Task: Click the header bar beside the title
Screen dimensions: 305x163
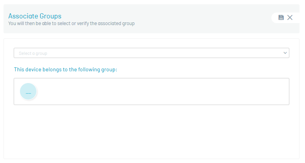Action: point(176,18)
